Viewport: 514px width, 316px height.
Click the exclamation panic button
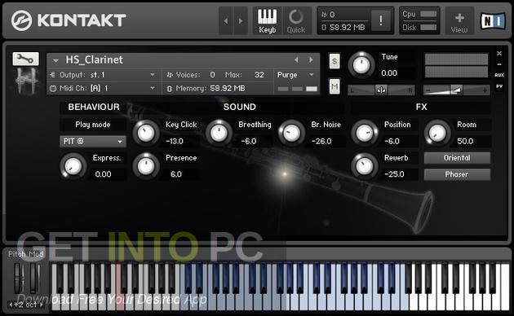click(x=380, y=20)
